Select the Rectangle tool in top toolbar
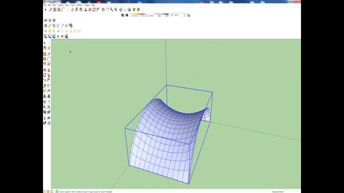Image resolution: width=344 pixels, height=193 pixels. click(55, 10)
